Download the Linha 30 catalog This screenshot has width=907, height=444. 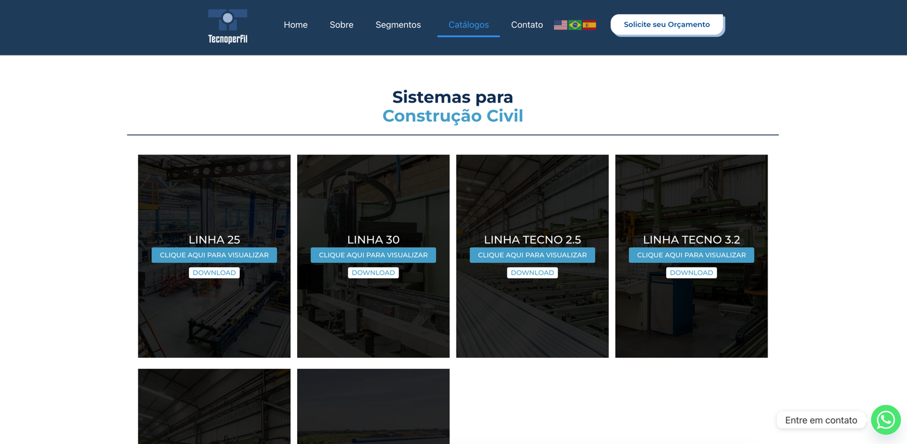(x=373, y=272)
